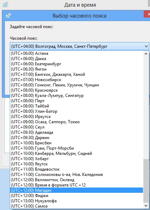Choose Осака, Саппоро, Токио time zone

(77, 122)
